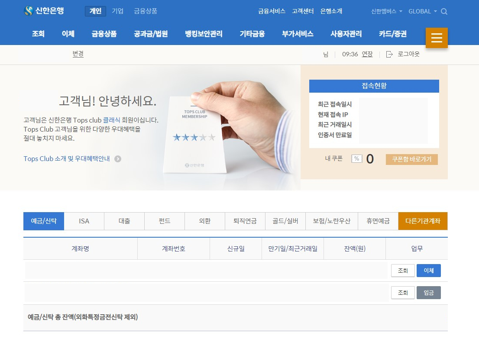Viewport: 479px width, 342px height.
Task: Expand the GLOBAL dropdown
Action: pos(423,11)
